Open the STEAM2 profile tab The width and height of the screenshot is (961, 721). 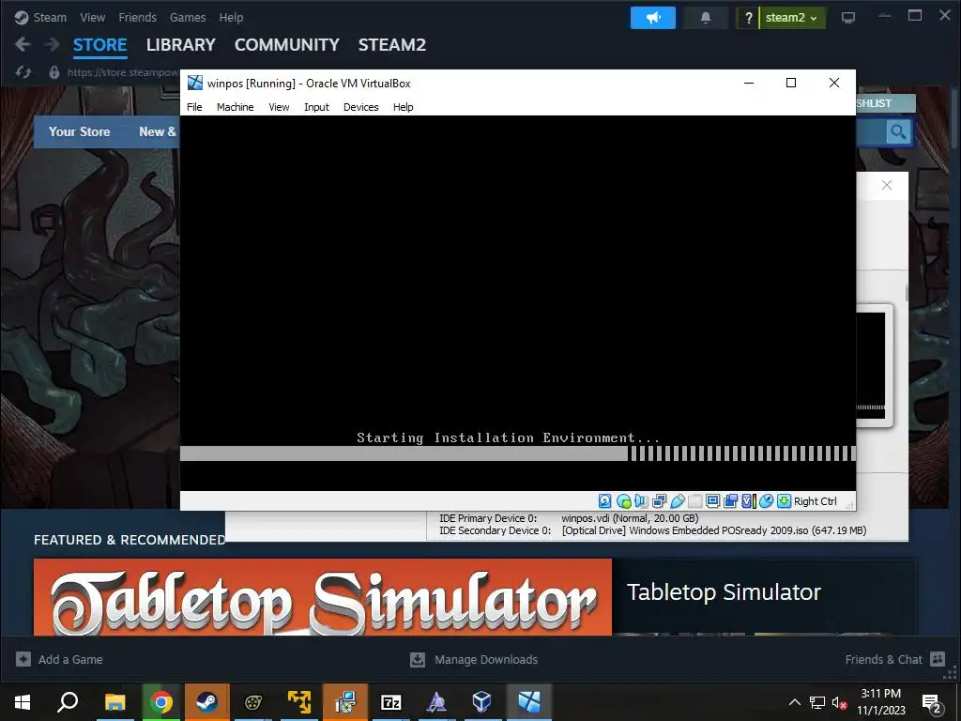(391, 45)
